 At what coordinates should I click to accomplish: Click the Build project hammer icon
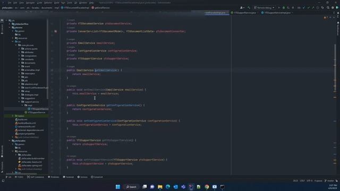[249, 7]
